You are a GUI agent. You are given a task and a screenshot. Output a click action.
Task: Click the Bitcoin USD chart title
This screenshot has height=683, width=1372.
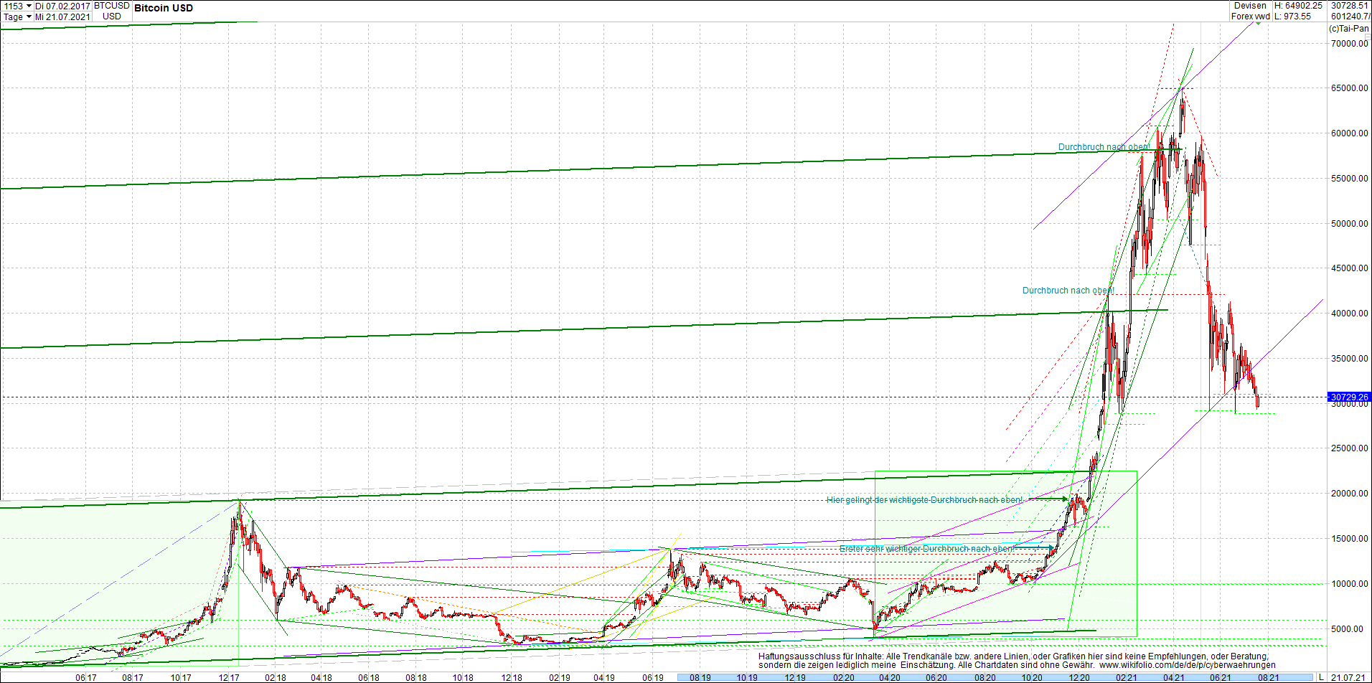[x=164, y=8]
